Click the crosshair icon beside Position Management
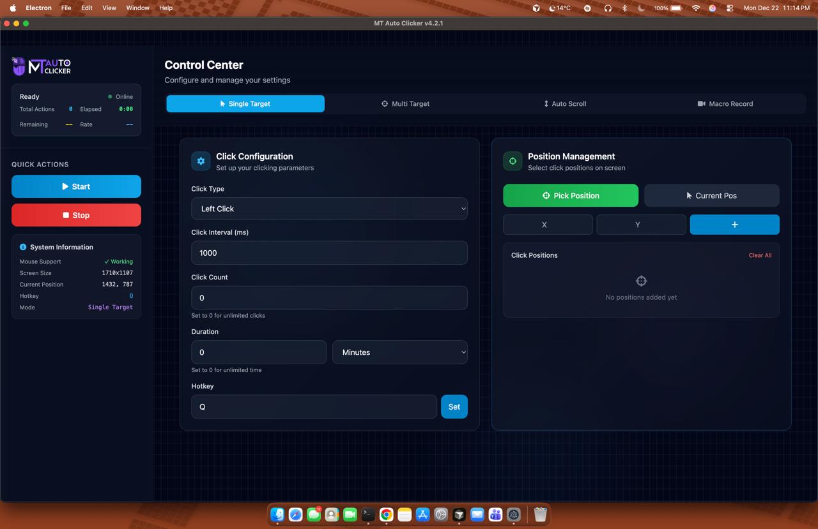The height and width of the screenshot is (529, 818). click(513, 161)
